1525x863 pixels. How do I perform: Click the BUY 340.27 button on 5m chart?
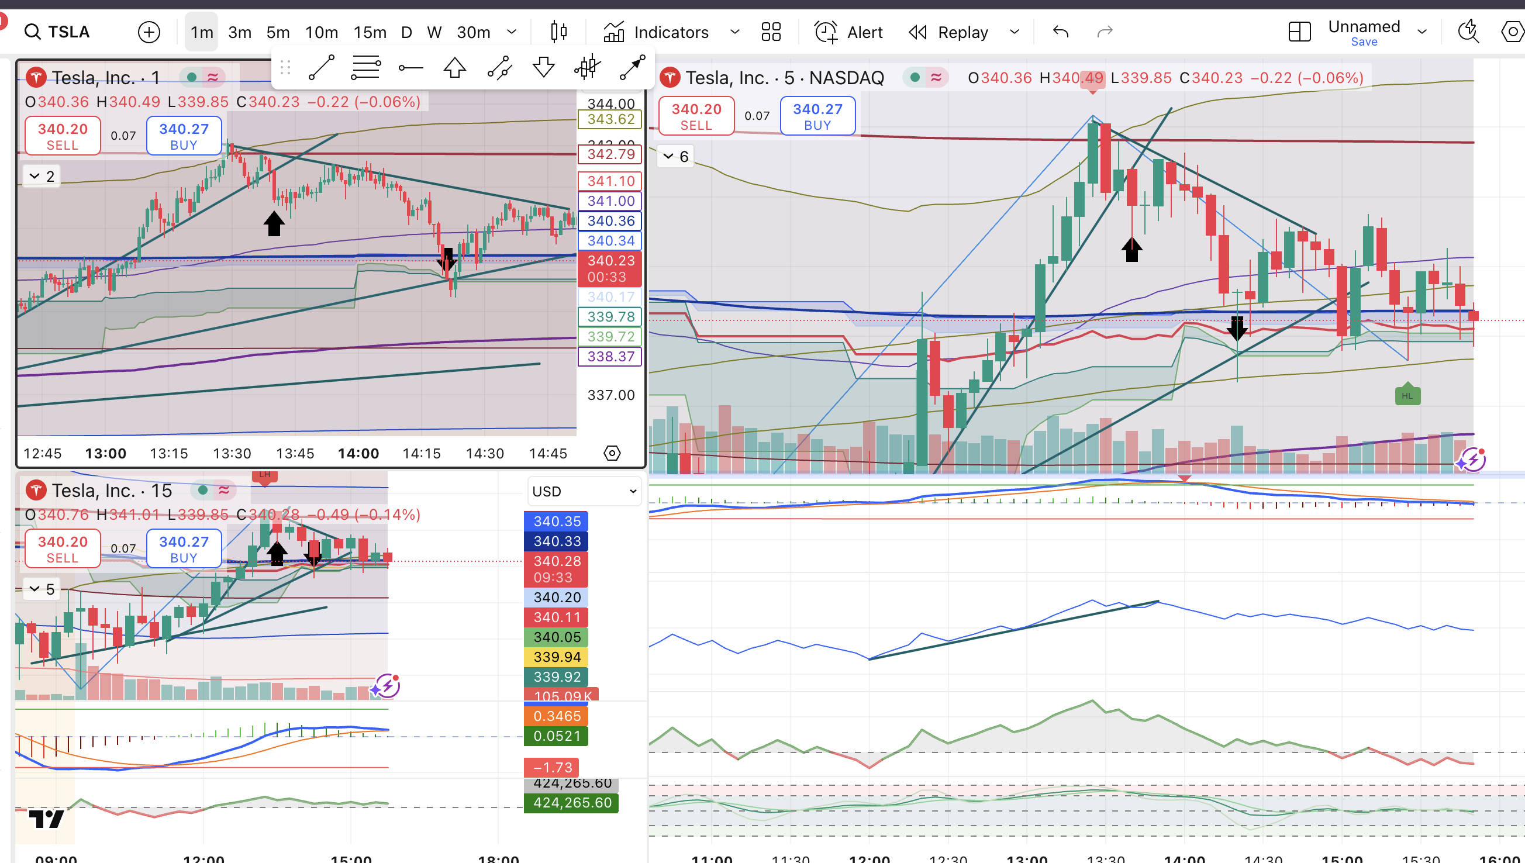click(x=817, y=116)
